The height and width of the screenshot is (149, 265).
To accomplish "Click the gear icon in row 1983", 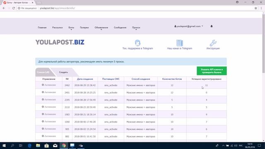I will (x=43, y=114).
